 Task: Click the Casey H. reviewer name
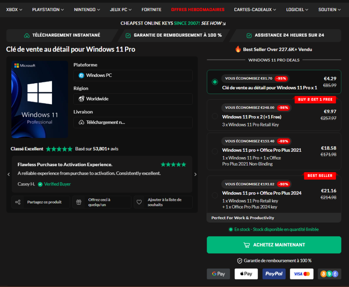(x=26, y=184)
